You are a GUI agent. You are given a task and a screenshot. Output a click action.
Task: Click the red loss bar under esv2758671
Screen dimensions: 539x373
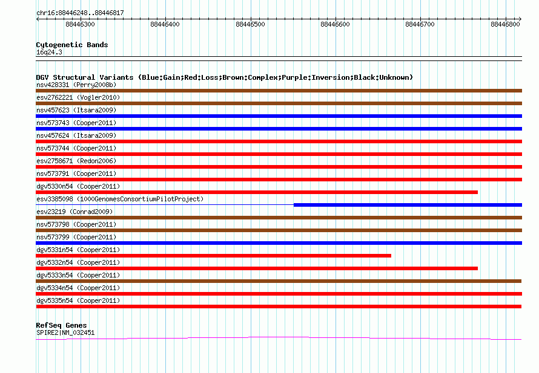279,167
